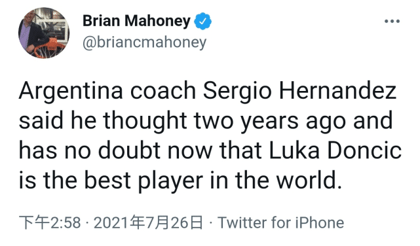Click the 2021年7月26日 date
Image resolution: width=420 pixels, height=246 pixels.
point(148,222)
